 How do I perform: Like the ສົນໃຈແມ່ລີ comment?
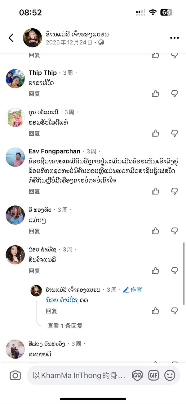[155, 271]
